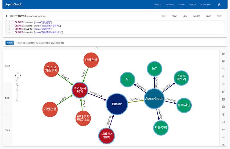The image size is (230, 149).
Task: Select the 추가투자 70억 node
Action: [x=80, y=90]
